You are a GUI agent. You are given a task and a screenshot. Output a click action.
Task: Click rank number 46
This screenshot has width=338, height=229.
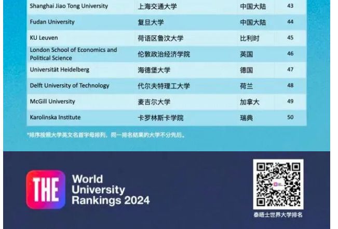[x=290, y=53]
